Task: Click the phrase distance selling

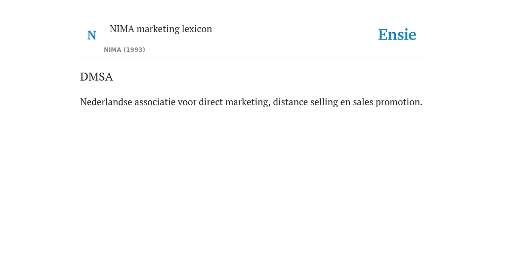Action: [305, 102]
